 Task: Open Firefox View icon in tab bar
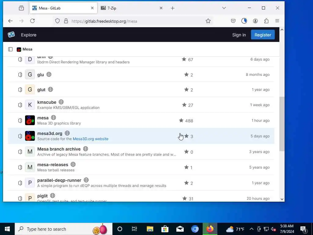[x=21, y=8]
